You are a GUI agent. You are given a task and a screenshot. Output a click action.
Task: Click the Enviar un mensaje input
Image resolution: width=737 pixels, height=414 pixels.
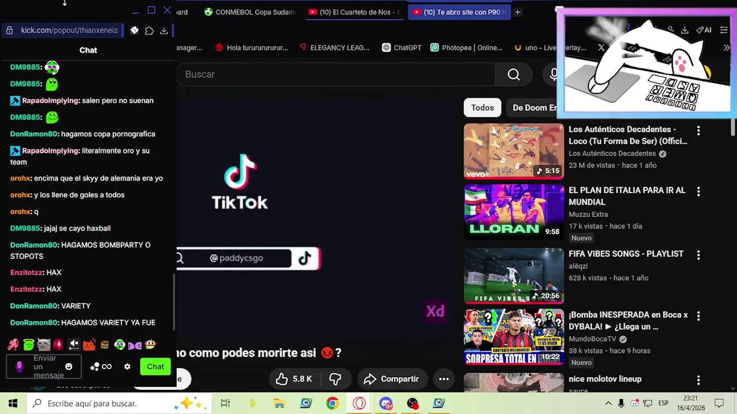click(43, 366)
